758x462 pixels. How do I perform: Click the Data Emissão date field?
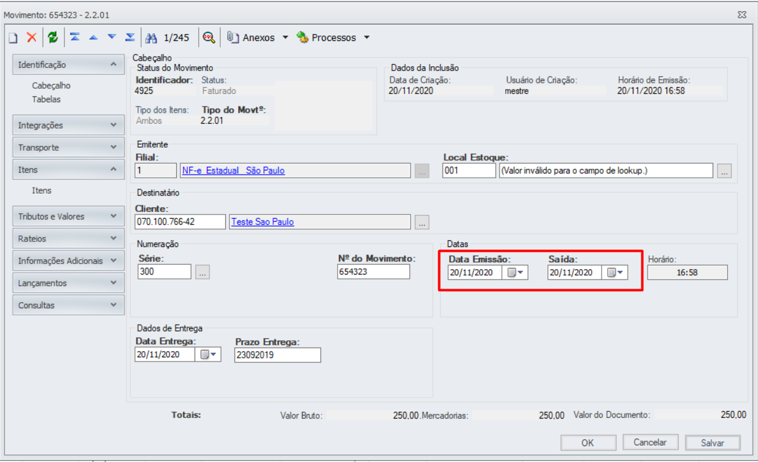point(475,273)
